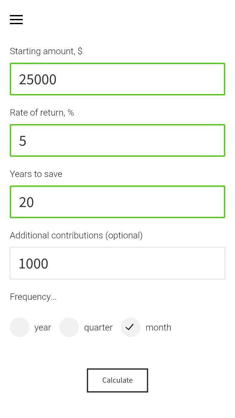The image size is (235, 418).
Task: Click the 'Frequency...' heading text
Action: (x=33, y=297)
